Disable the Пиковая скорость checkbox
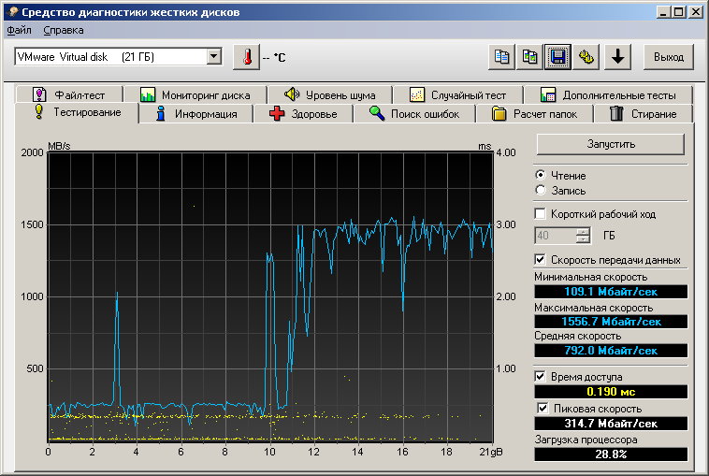The image size is (709, 476). pos(544,409)
